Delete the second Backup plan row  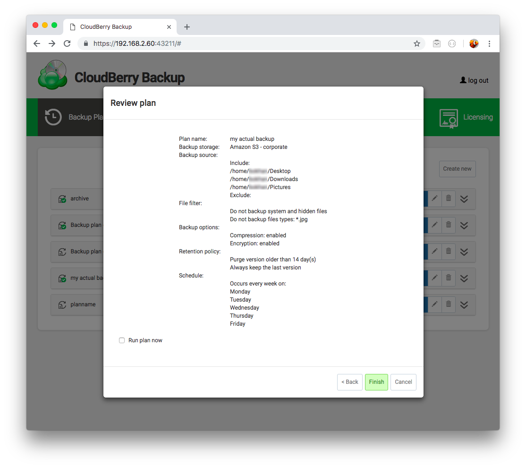449,251
